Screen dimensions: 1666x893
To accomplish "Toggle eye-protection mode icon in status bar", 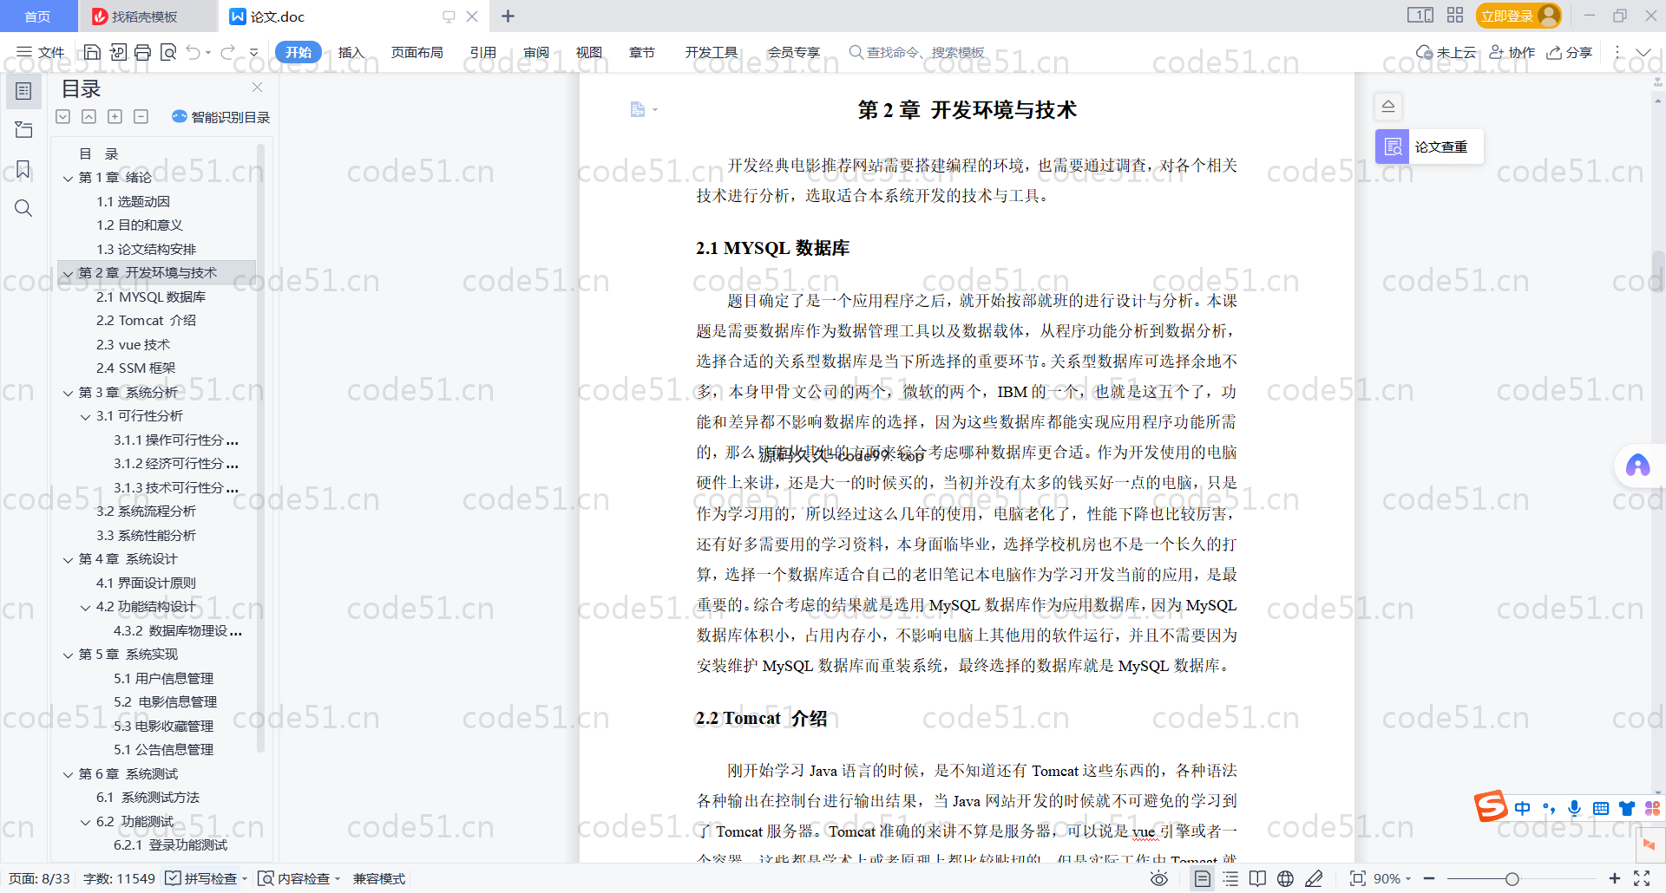I will [x=1158, y=878].
